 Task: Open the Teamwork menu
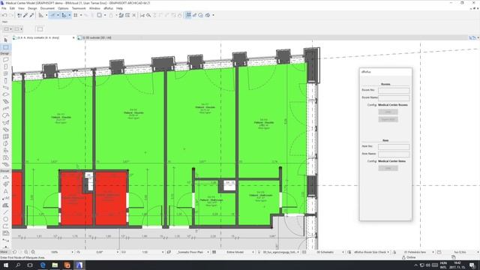tap(79, 8)
